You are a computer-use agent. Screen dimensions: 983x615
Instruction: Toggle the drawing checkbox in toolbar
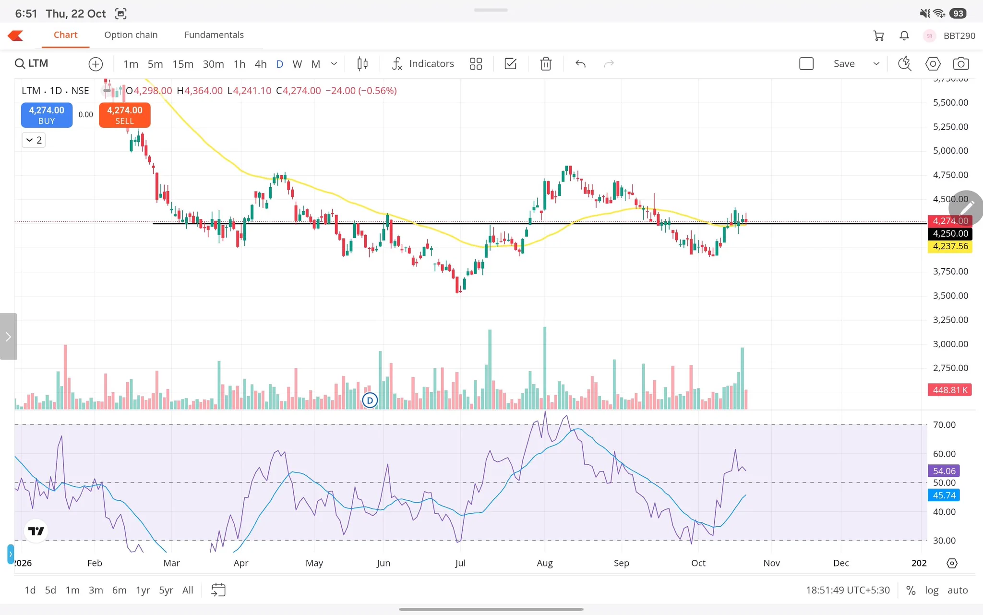pos(510,64)
